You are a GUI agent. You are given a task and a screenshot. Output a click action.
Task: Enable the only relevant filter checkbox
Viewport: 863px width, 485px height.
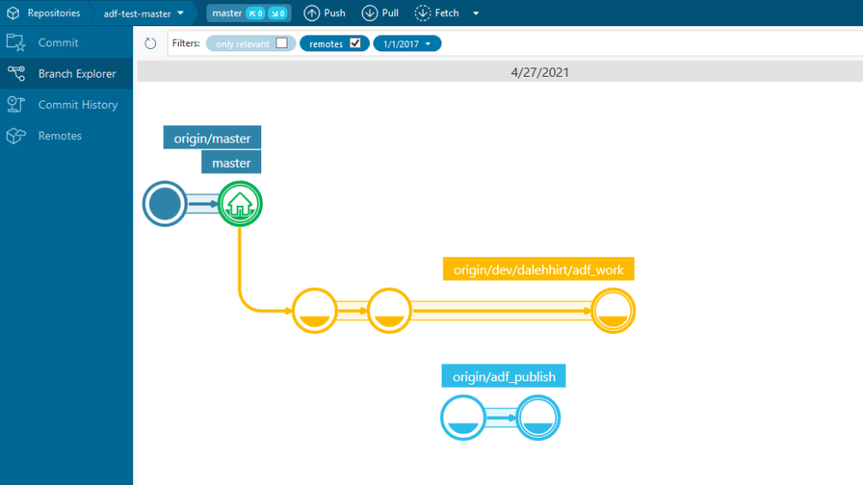[x=281, y=44]
